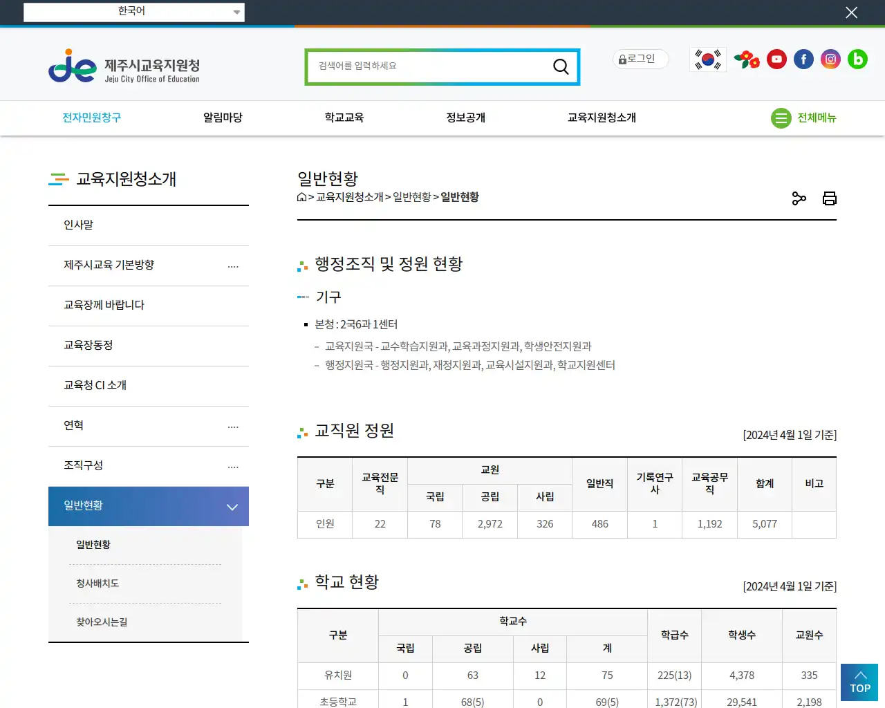Open the Korean flag icon link
This screenshot has height=708, width=885.
708,59
